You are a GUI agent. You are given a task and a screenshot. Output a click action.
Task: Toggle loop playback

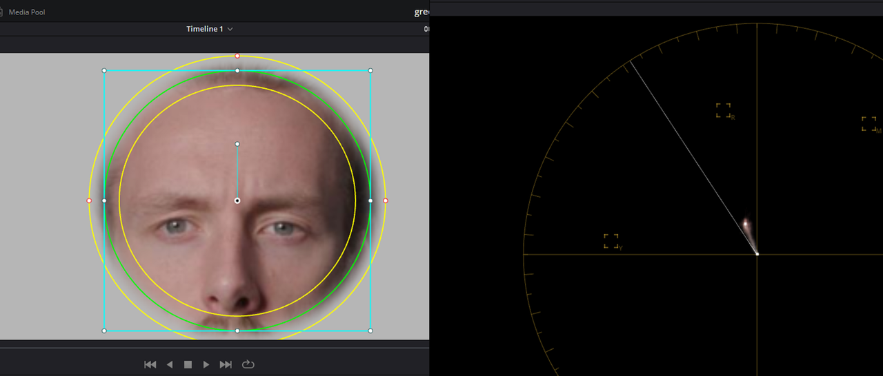click(x=248, y=364)
